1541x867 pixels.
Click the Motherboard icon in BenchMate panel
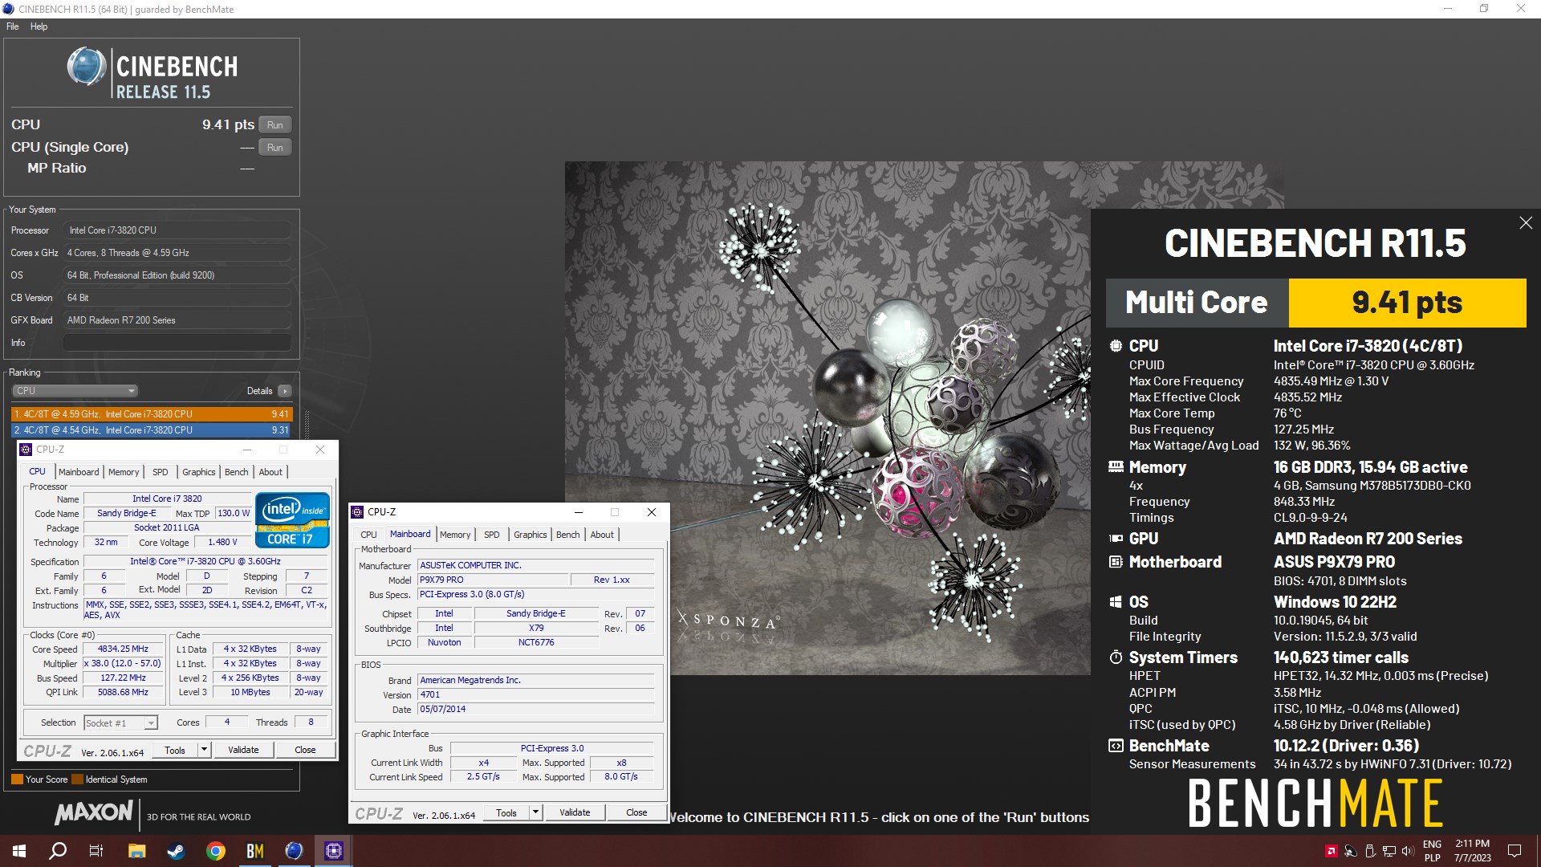1116,562
